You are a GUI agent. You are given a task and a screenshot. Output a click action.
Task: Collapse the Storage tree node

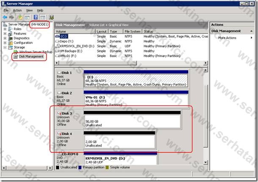point(5,47)
